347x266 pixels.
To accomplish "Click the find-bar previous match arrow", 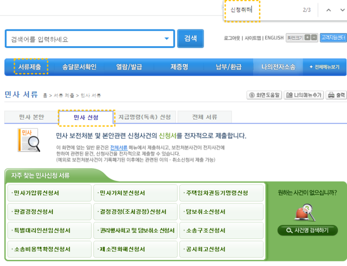I will (329, 10).
